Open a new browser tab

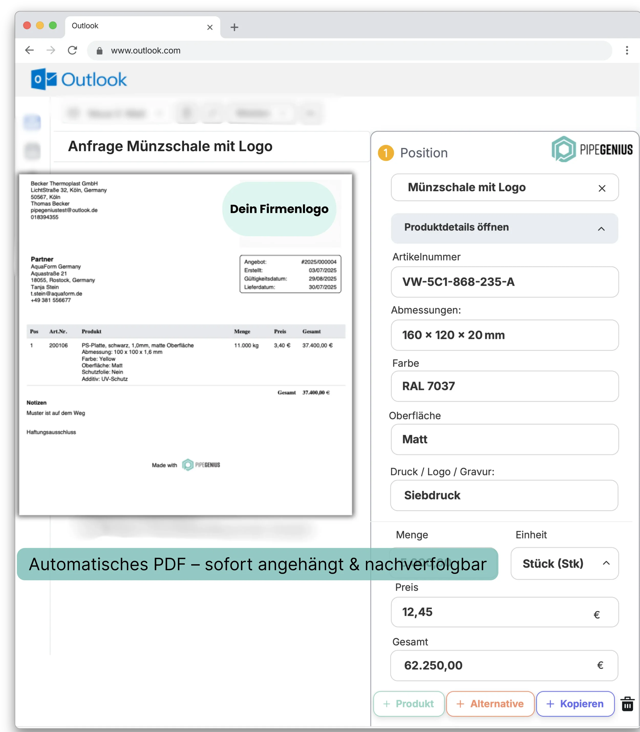(x=234, y=27)
